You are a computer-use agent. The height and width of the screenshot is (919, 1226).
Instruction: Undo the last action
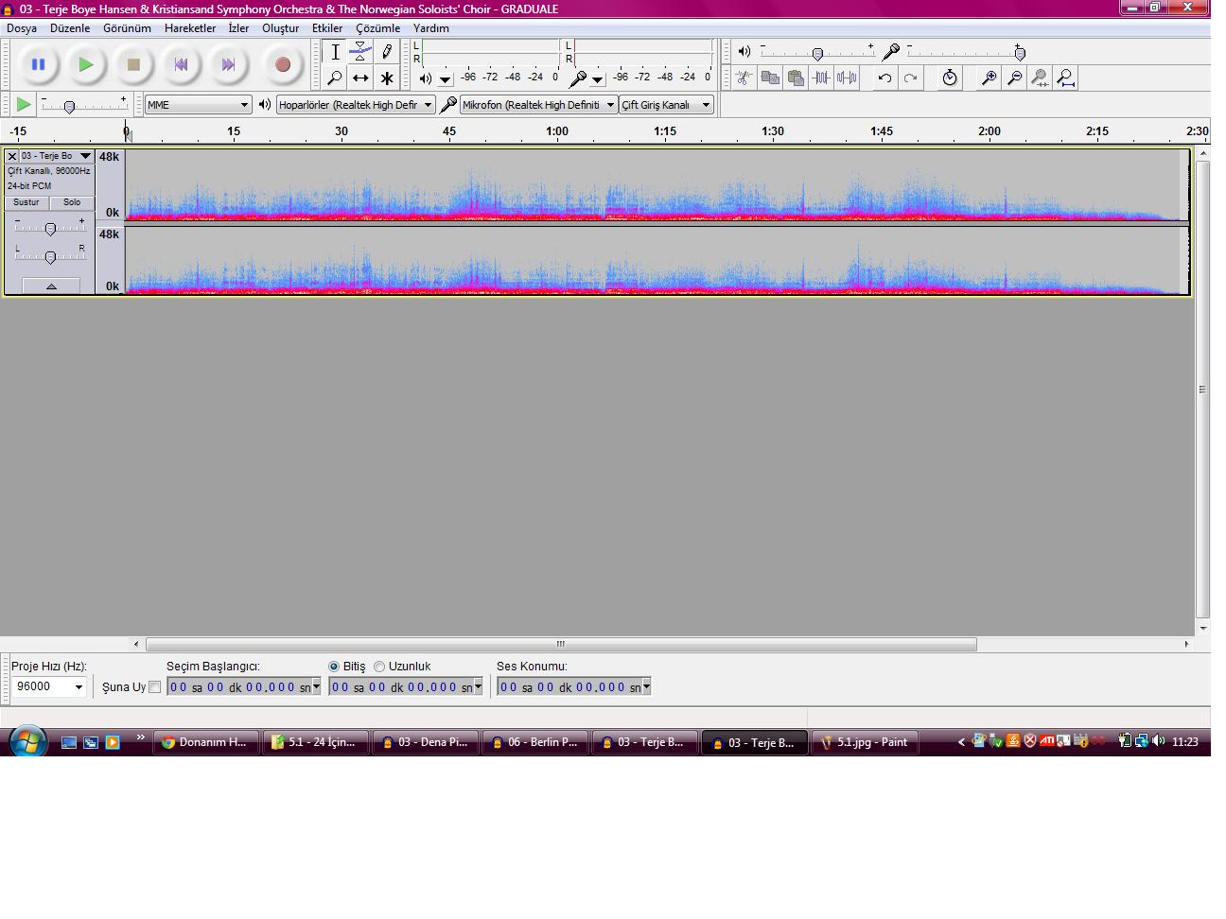(884, 78)
